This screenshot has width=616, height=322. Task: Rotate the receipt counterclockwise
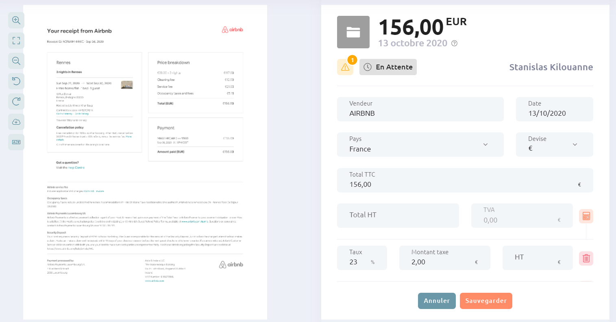point(16,81)
